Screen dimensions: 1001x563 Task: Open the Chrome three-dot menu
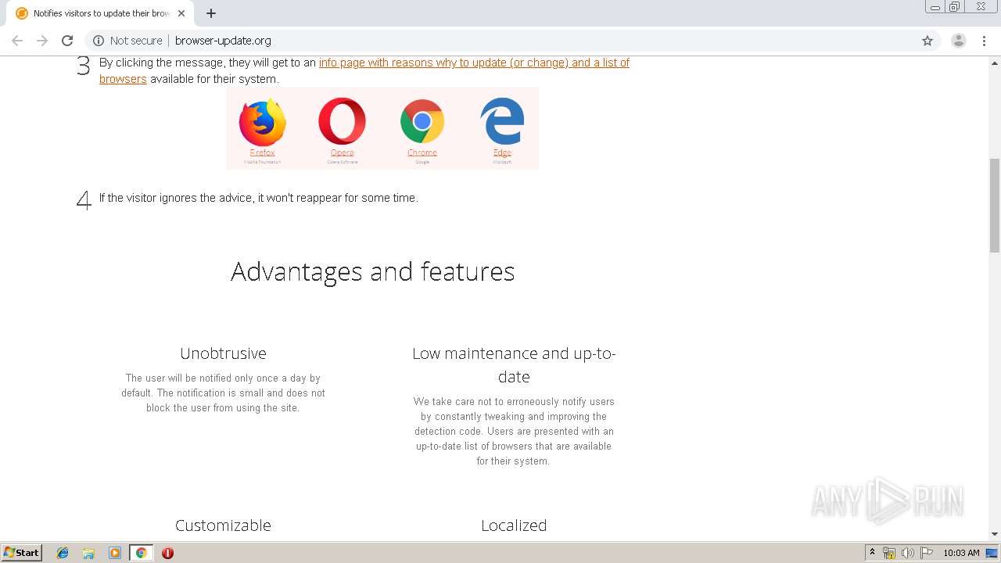[x=985, y=41]
